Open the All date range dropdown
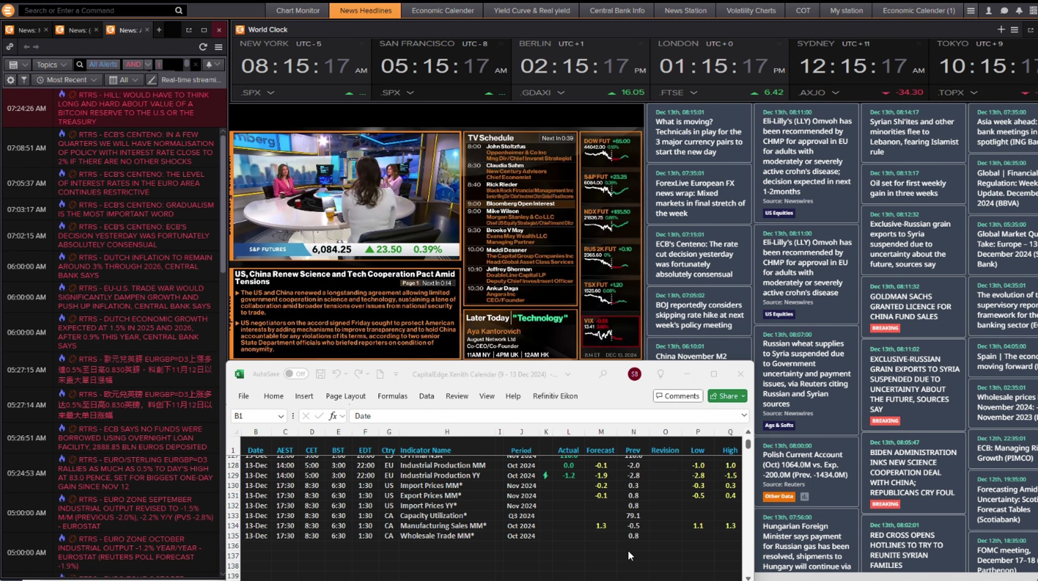Screen dimensions: 1038x581 (124, 80)
